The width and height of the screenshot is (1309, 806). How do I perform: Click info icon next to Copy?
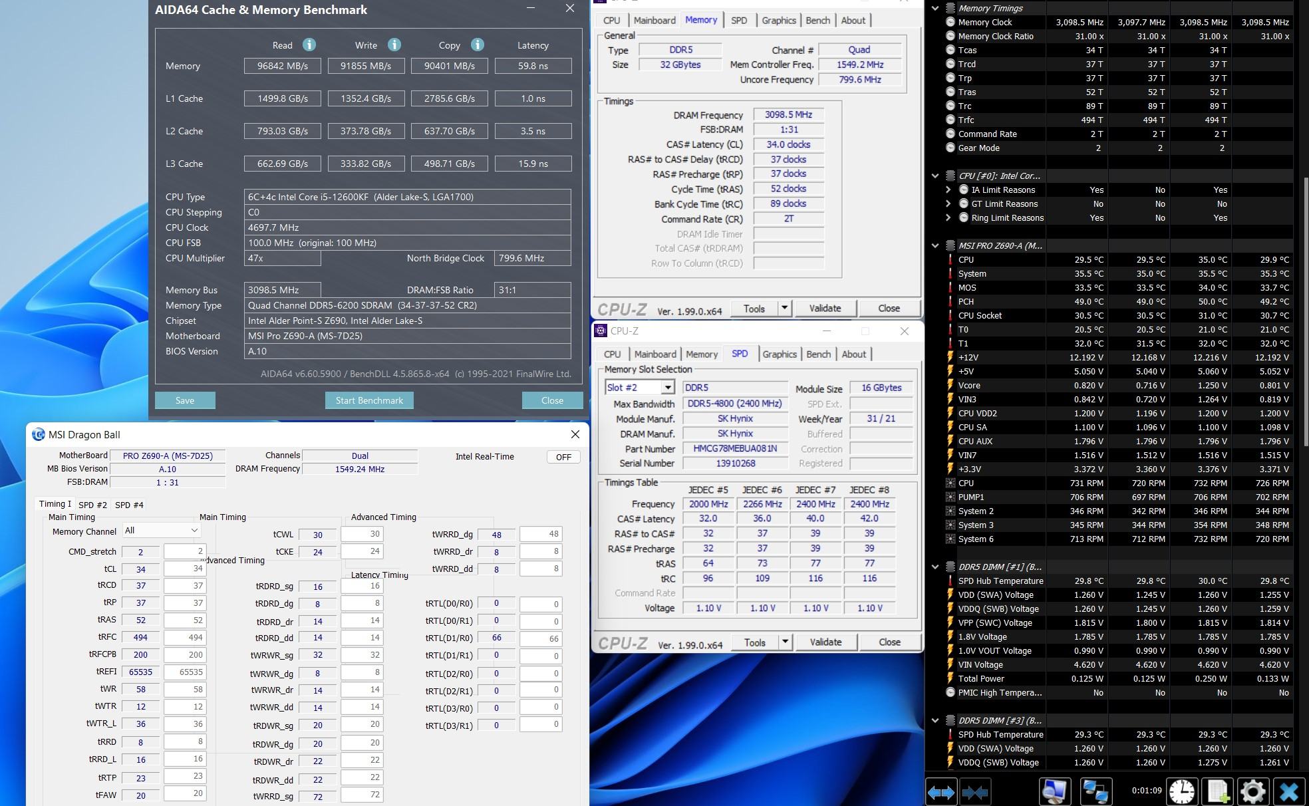click(x=477, y=45)
